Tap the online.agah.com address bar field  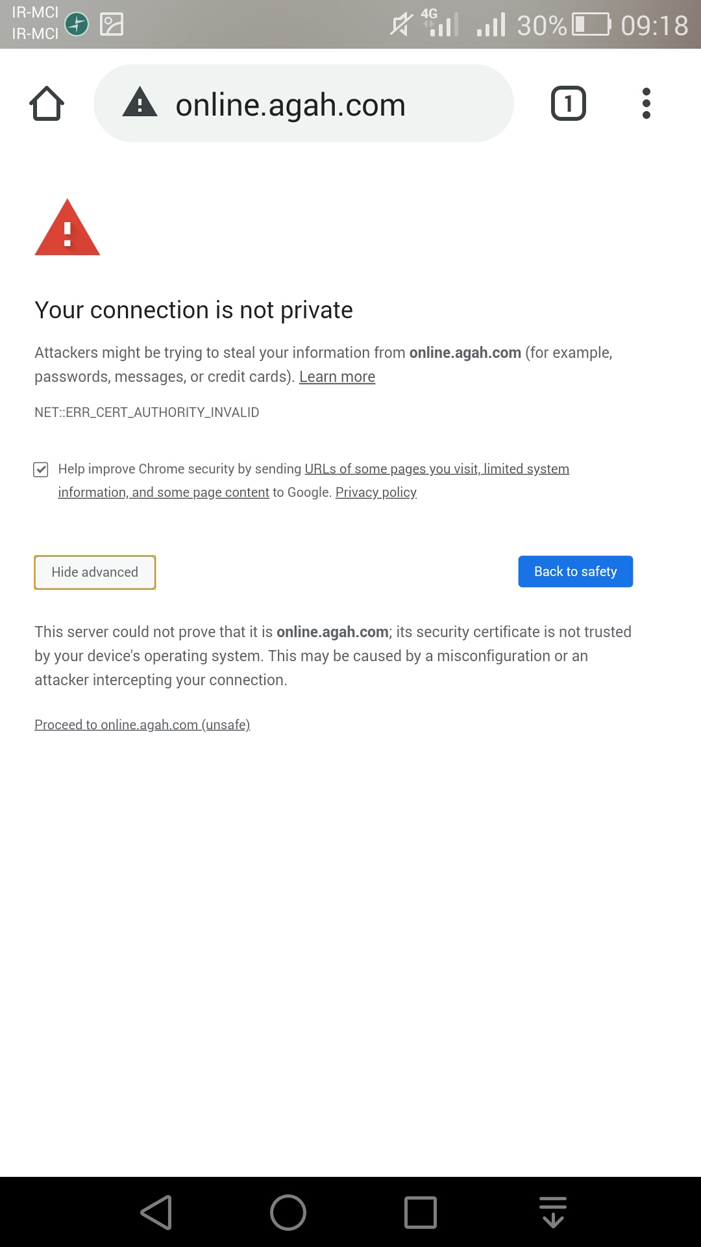click(290, 105)
